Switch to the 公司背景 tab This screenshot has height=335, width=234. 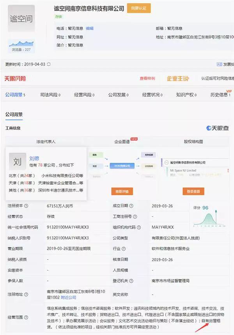point(15,94)
